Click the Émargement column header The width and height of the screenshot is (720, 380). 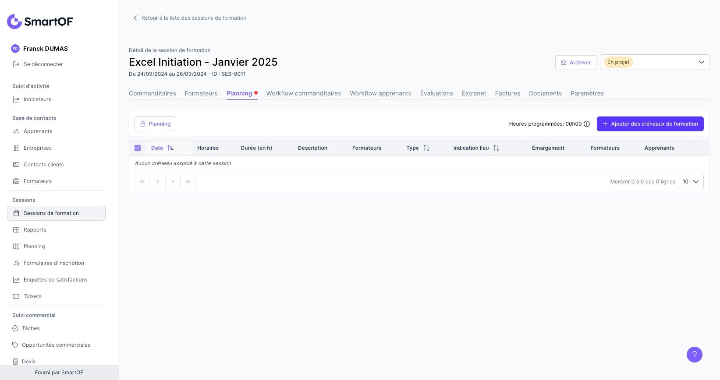[548, 148]
